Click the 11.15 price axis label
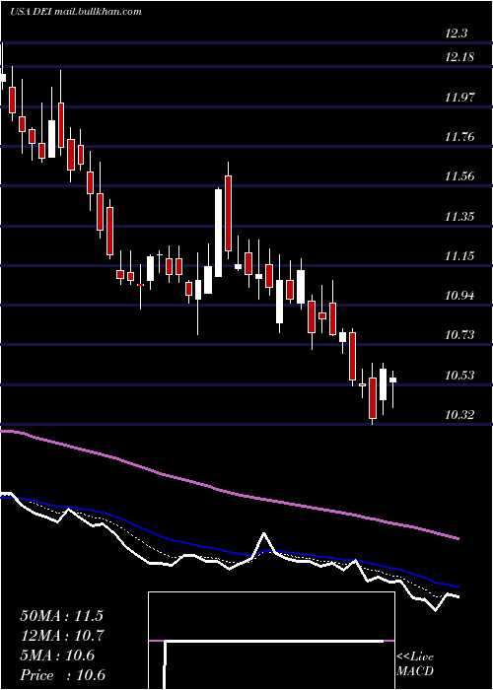This screenshot has width=493, height=690. [459, 255]
